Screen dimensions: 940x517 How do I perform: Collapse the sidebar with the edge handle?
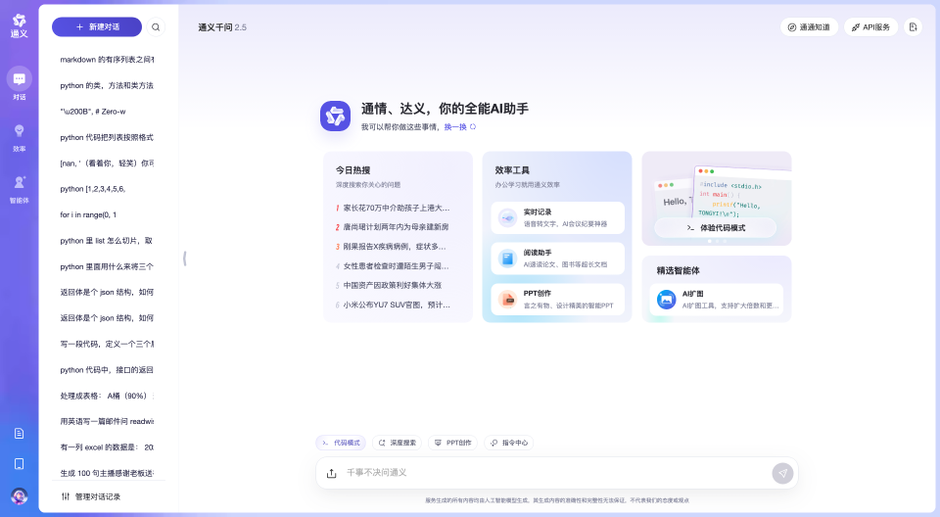185,258
